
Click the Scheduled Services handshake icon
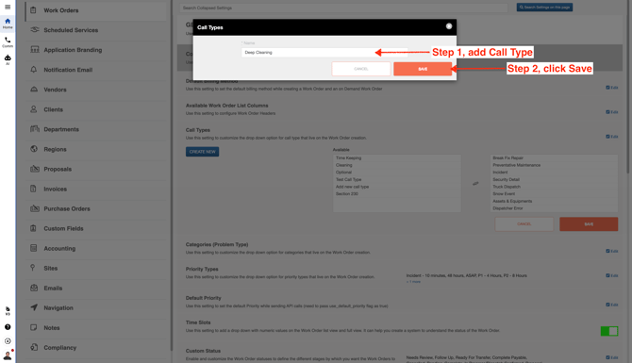[x=35, y=30]
